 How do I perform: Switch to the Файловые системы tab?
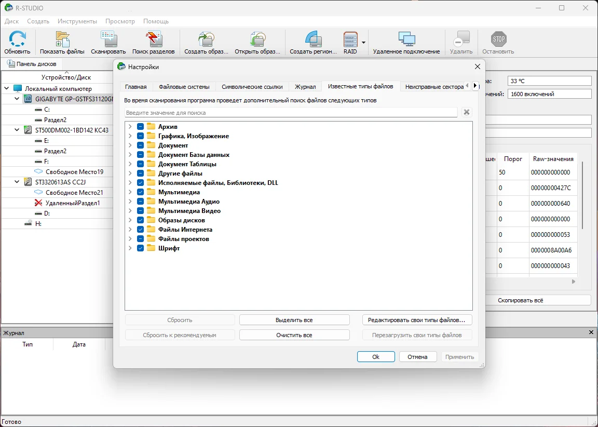(184, 87)
